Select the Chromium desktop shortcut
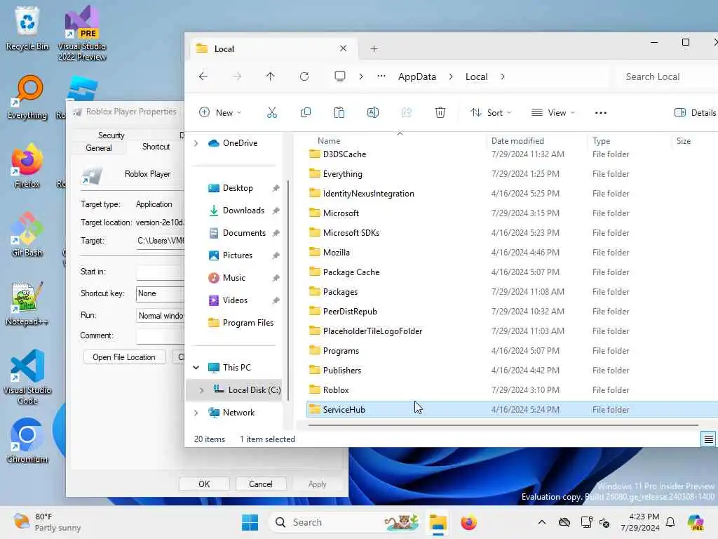Viewport: 718px width, 539px height. pyautogui.click(x=27, y=441)
